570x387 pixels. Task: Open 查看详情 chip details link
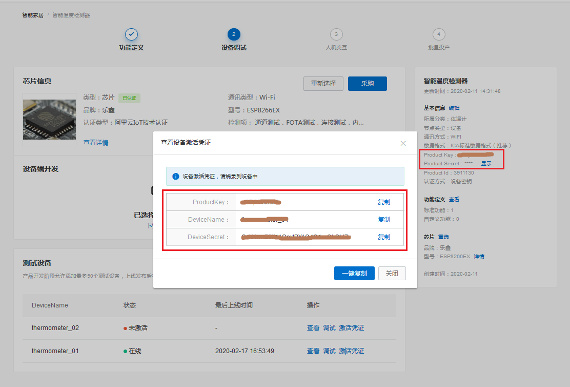(x=96, y=143)
